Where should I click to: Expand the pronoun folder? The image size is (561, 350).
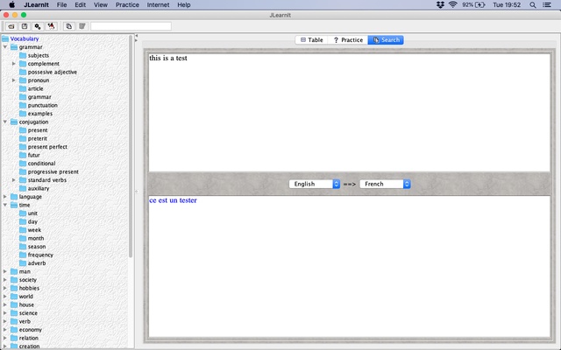[14, 80]
